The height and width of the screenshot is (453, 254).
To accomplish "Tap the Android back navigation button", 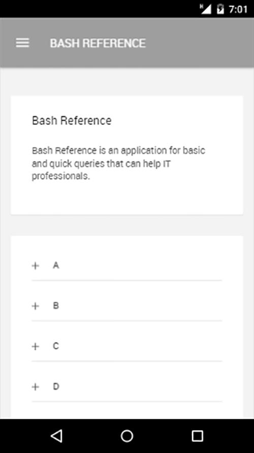I will click(x=56, y=436).
